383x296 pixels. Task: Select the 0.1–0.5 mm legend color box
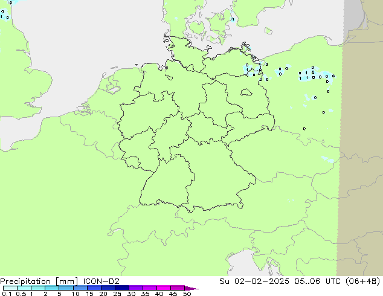pyautogui.click(x=10, y=288)
